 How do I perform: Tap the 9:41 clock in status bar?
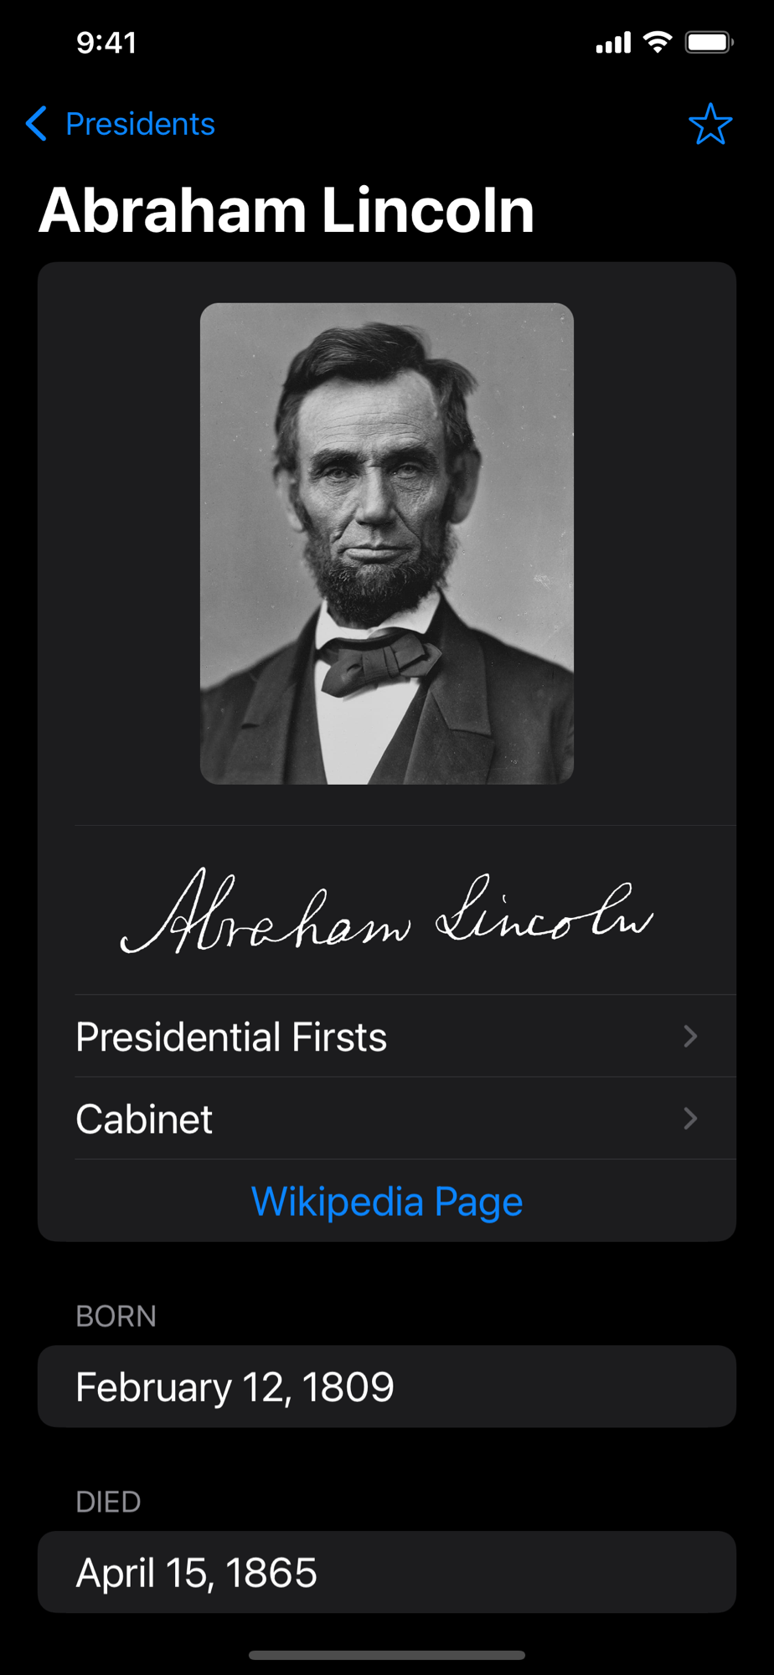coord(106,42)
